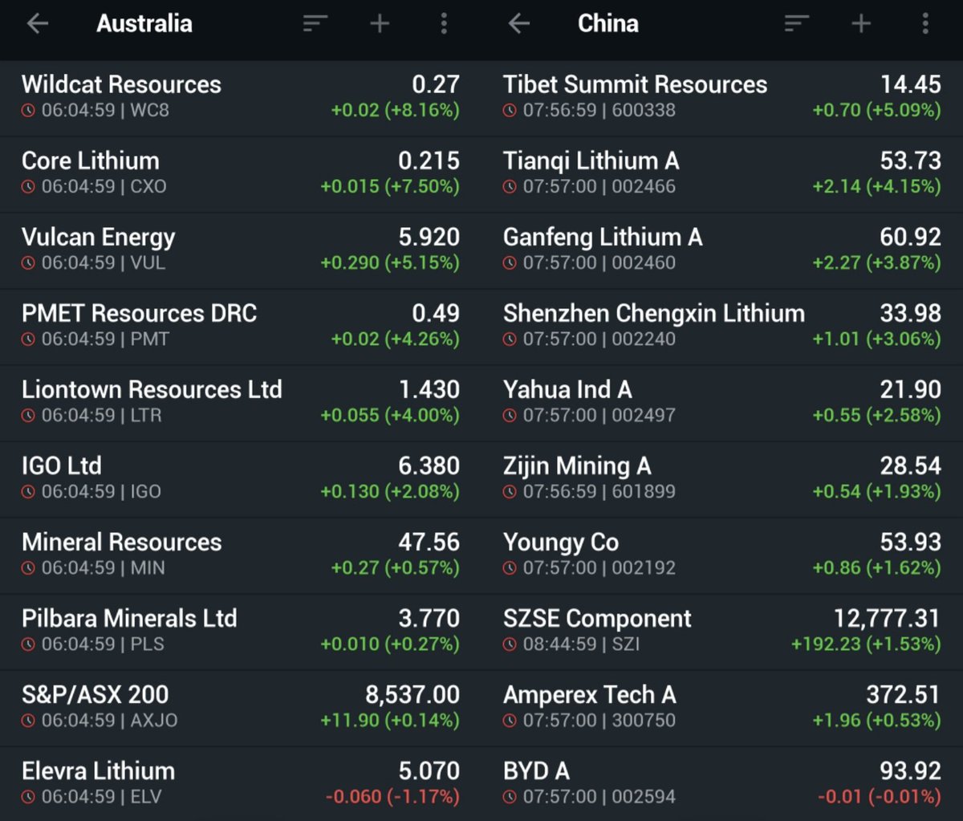The image size is (963, 821).
Task: Open IGO Ltd quote
Action: (241, 479)
